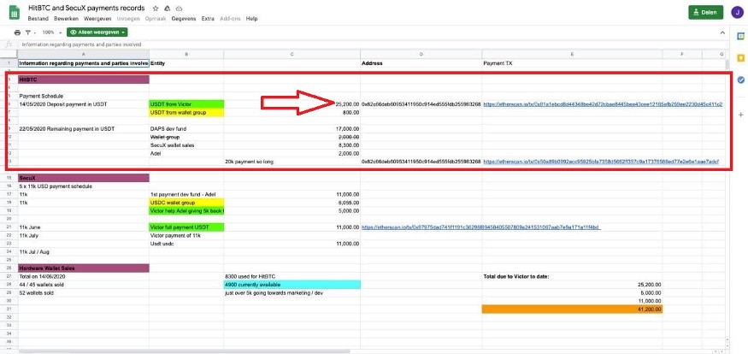Select the 8,300.00 value cell
Viewport: 748px width, 354px height.
(292, 145)
